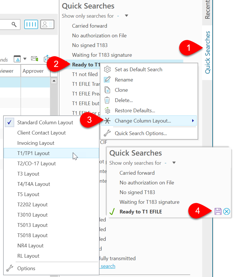Screen dimensions: 234x277
Task: Click the Restore Defaults gear icon
Action: [x=107, y=110]
